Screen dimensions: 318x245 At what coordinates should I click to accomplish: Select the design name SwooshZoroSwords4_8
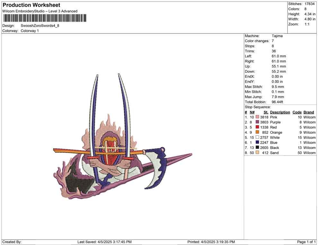click(40, 26)
